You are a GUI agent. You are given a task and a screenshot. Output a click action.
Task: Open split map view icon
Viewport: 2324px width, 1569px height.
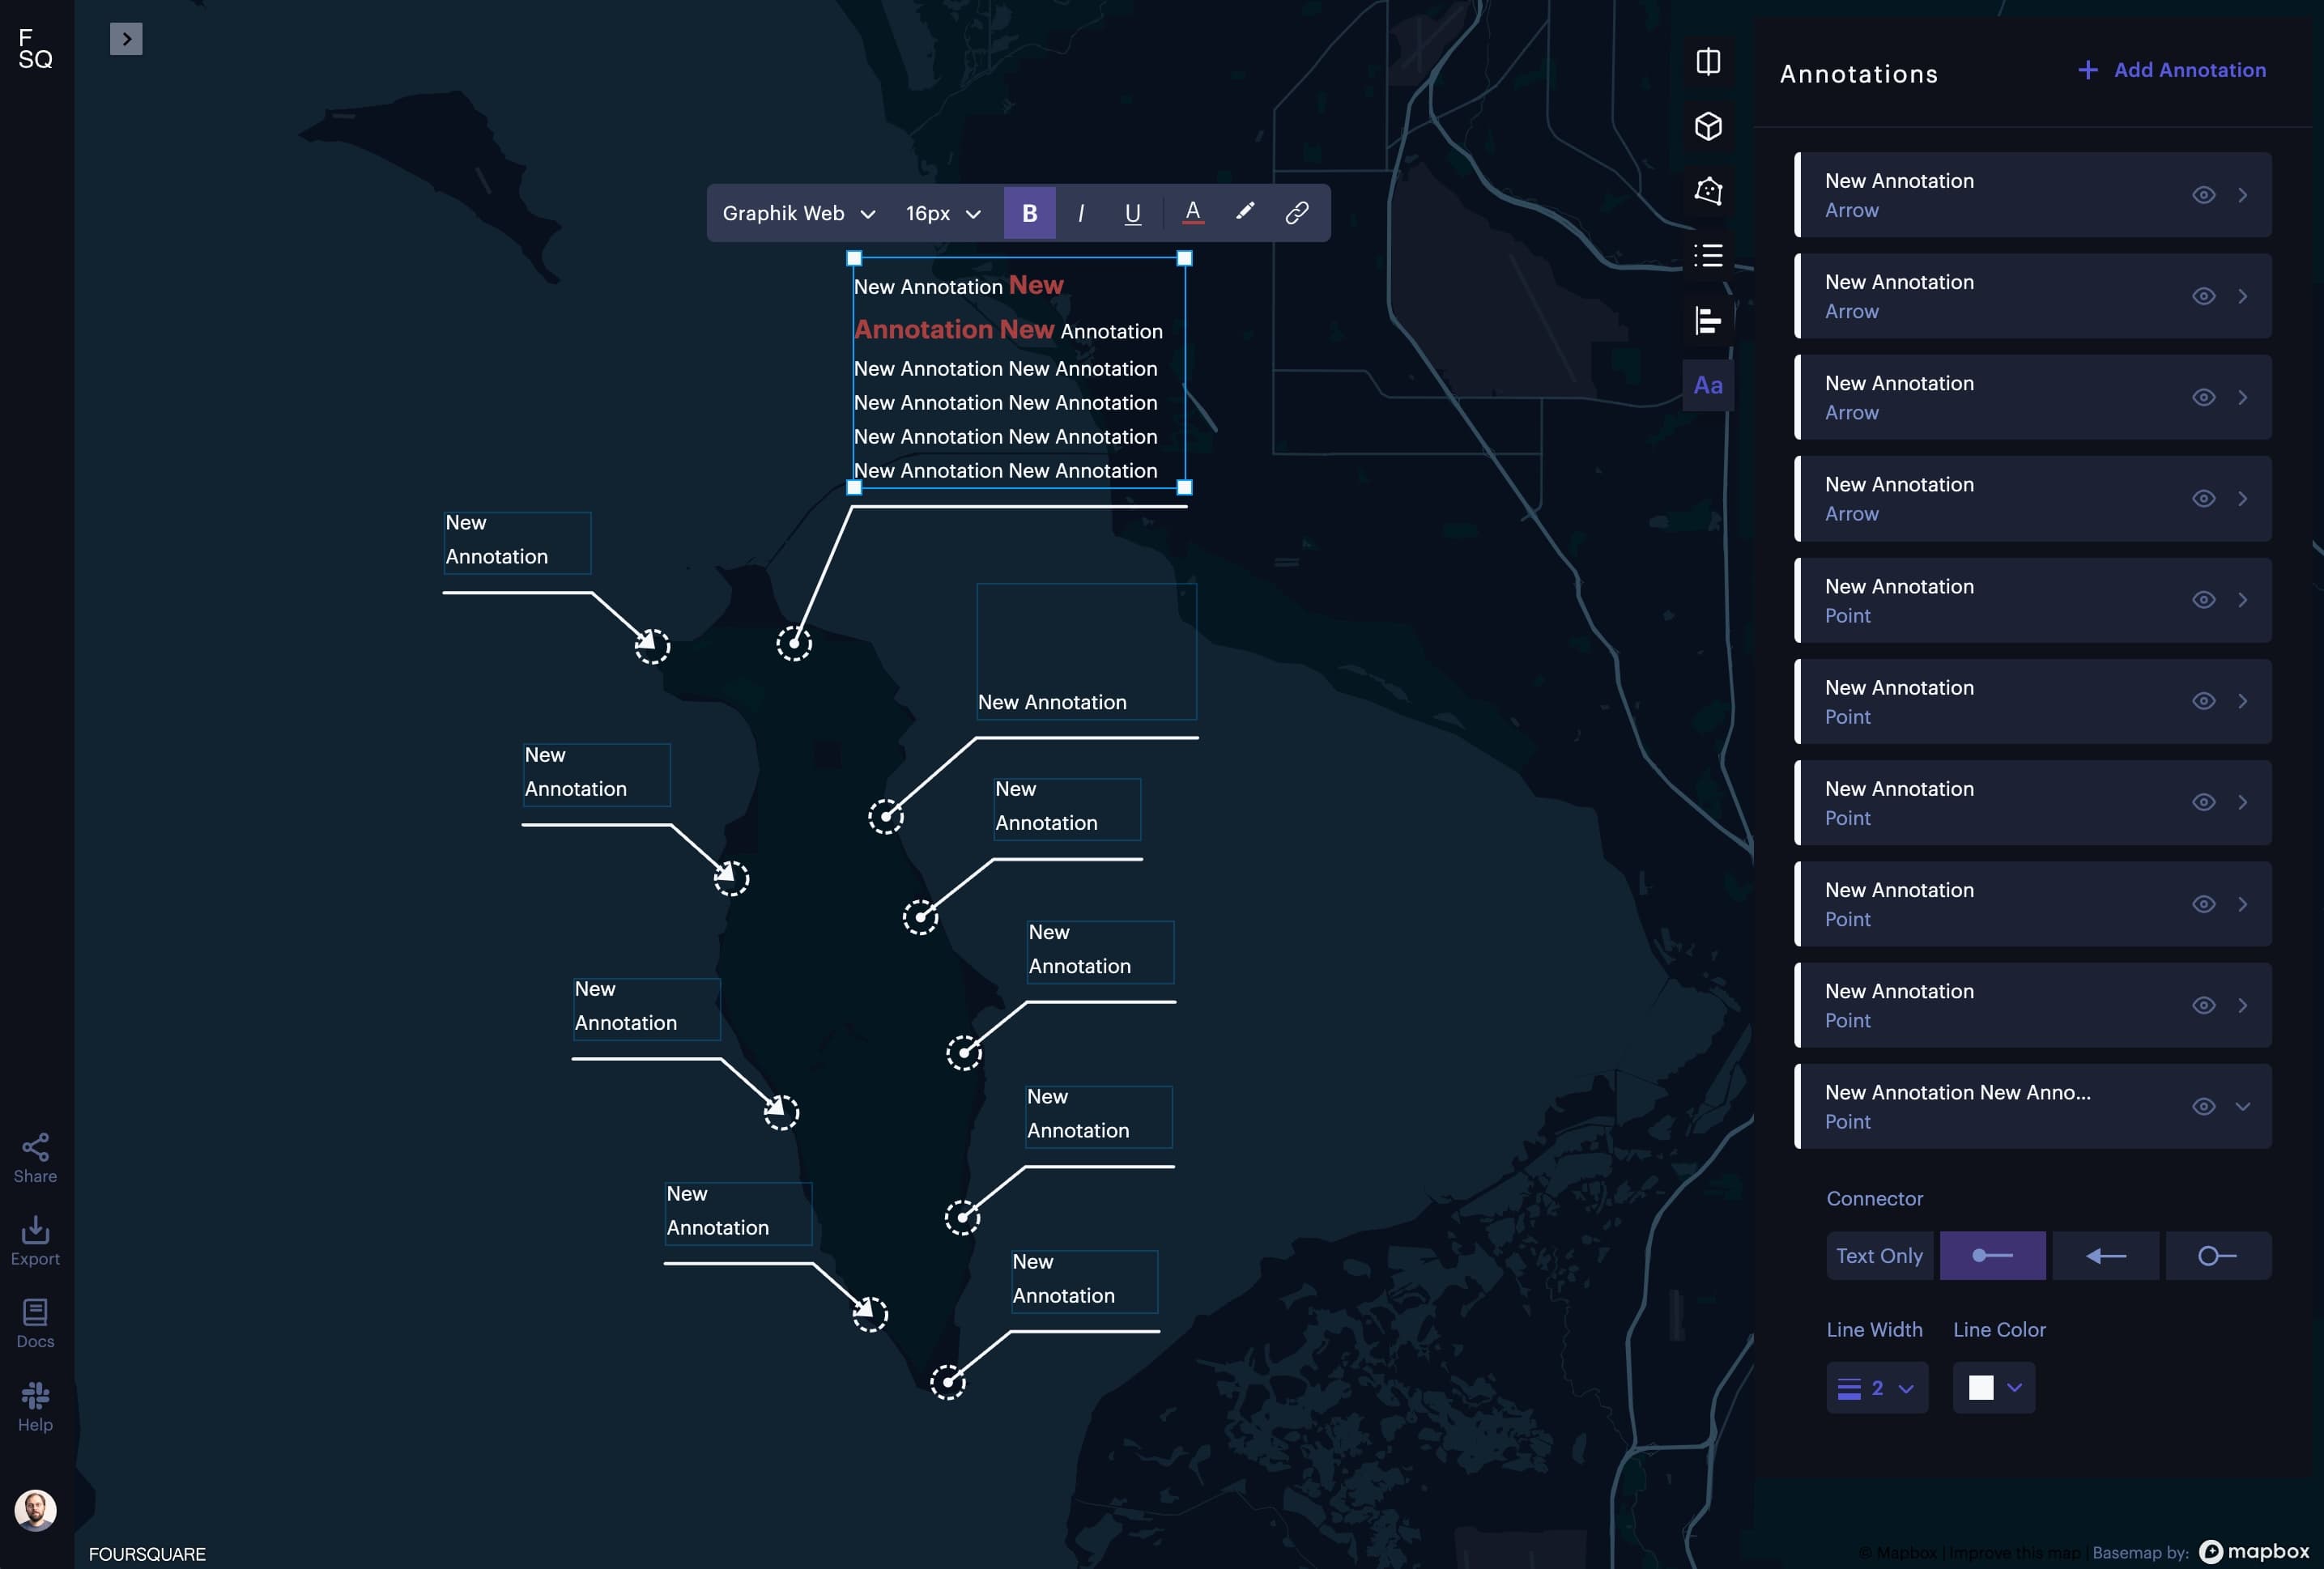pos(1708,62)
